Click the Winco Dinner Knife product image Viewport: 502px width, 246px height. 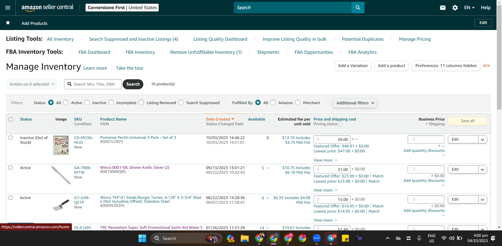[x=61, y=175]
